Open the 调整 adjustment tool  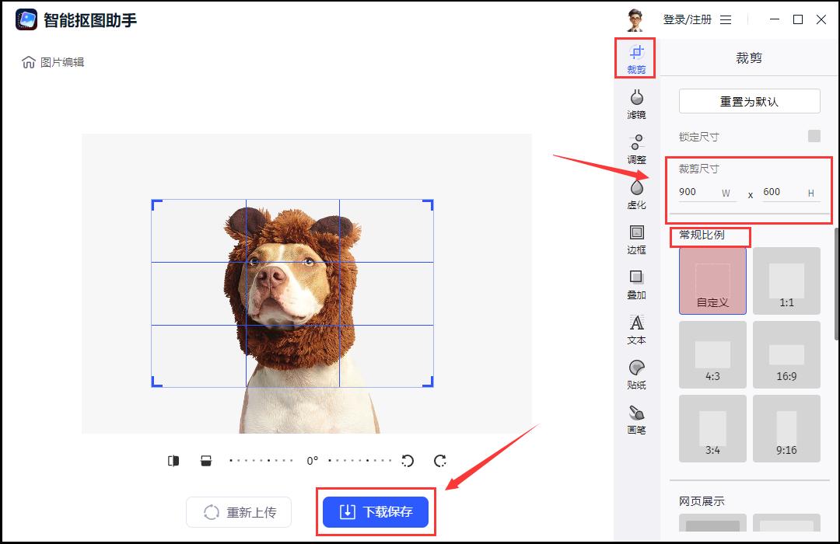636,148
